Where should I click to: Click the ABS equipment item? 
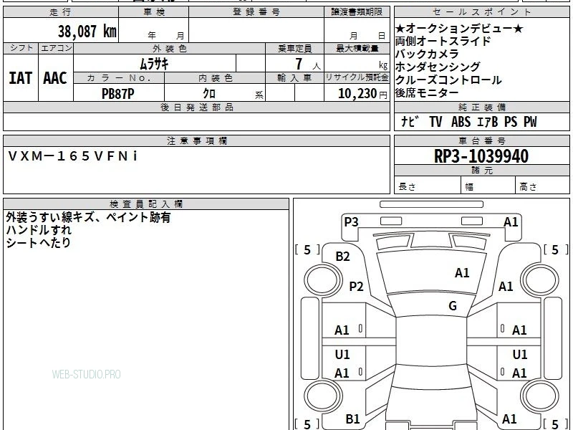coord(461,122)
